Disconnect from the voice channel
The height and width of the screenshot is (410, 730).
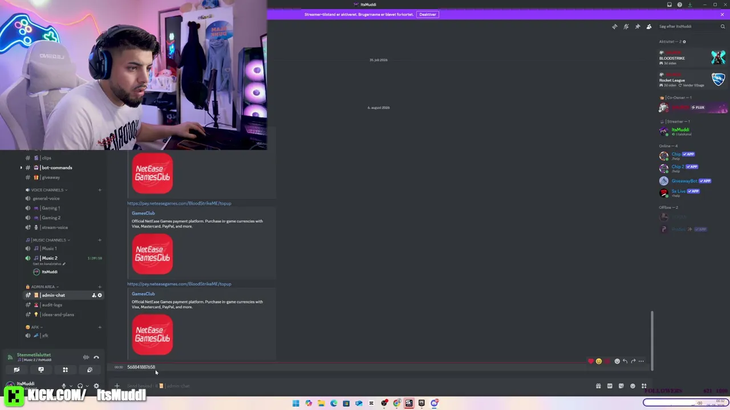(x=96, y=357)
